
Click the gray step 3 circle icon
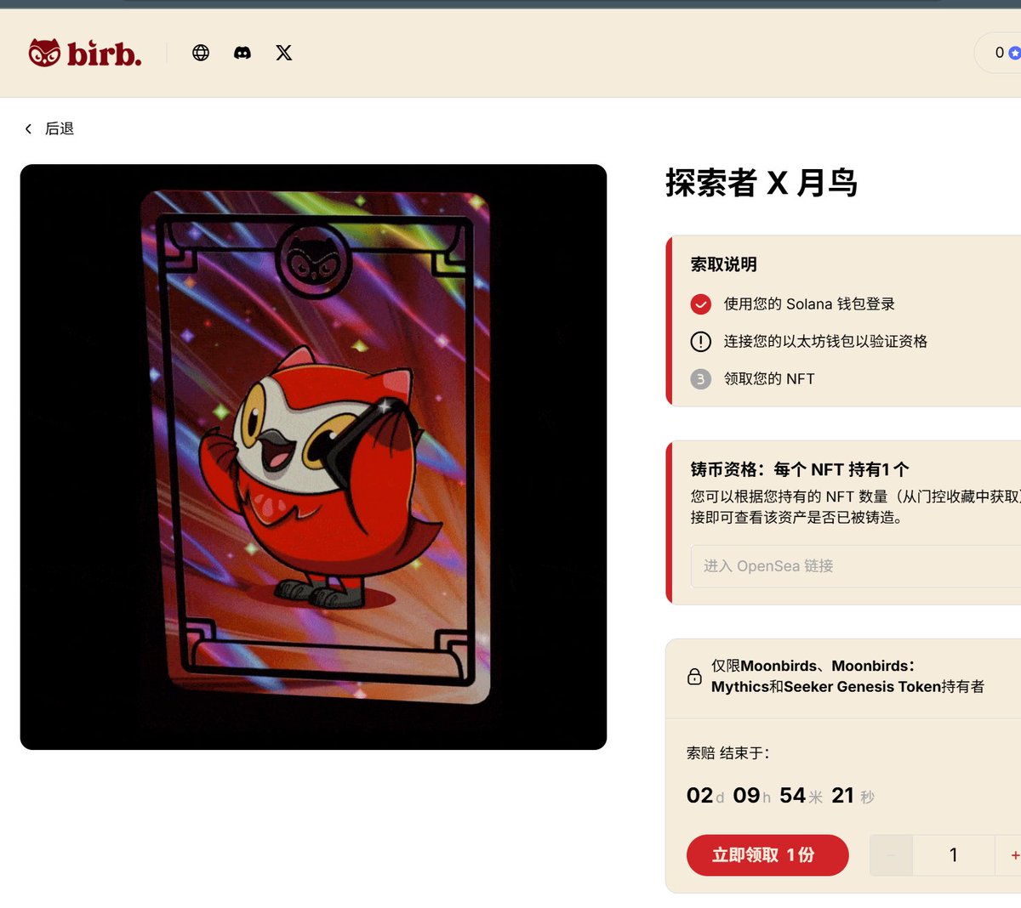pos(700,379)
